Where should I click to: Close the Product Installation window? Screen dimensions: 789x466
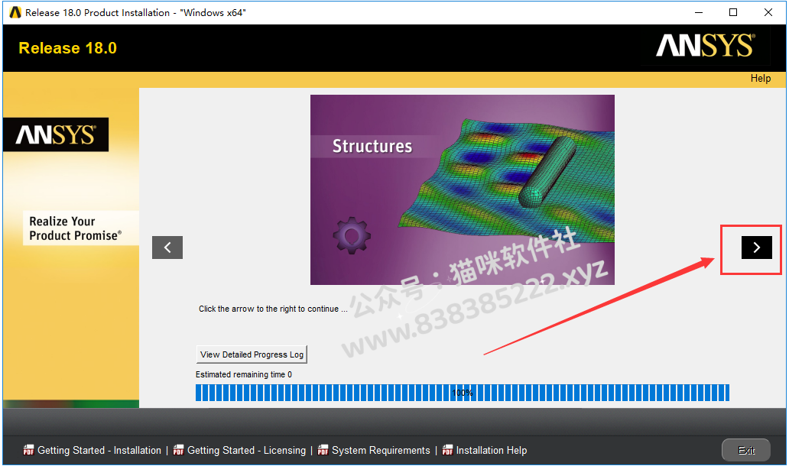click(768, 12)
